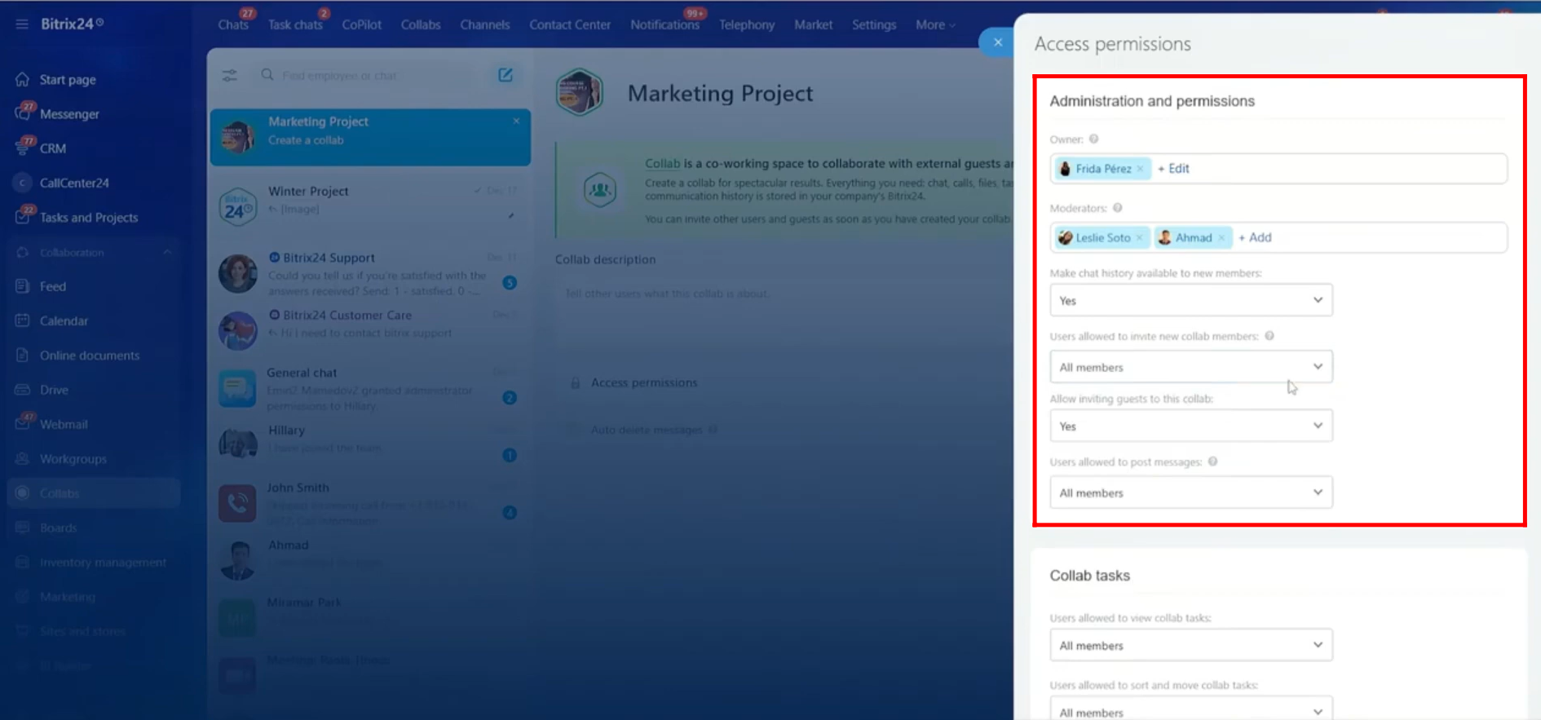
Task: Click the compose new chat icon
Action: 506,75
